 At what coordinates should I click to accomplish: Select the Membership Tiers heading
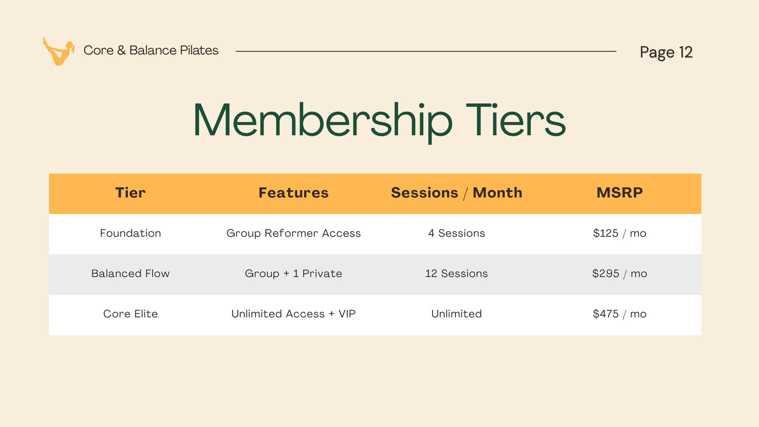click(379, 121)
